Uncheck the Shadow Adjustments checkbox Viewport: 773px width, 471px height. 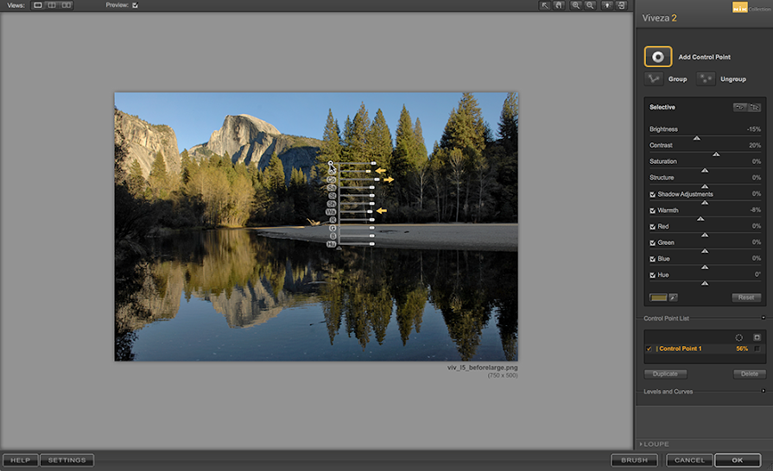[653, 194]
